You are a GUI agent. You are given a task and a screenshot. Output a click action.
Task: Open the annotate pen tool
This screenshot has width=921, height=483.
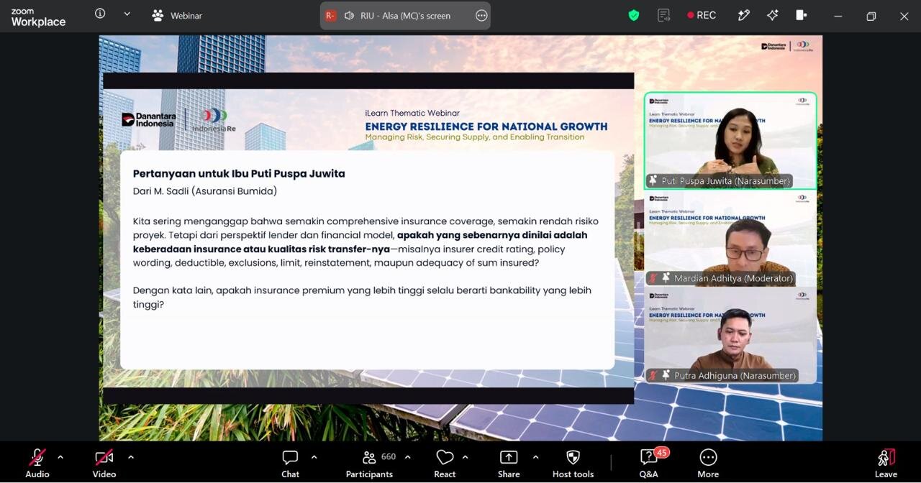(x=744, y=15)
